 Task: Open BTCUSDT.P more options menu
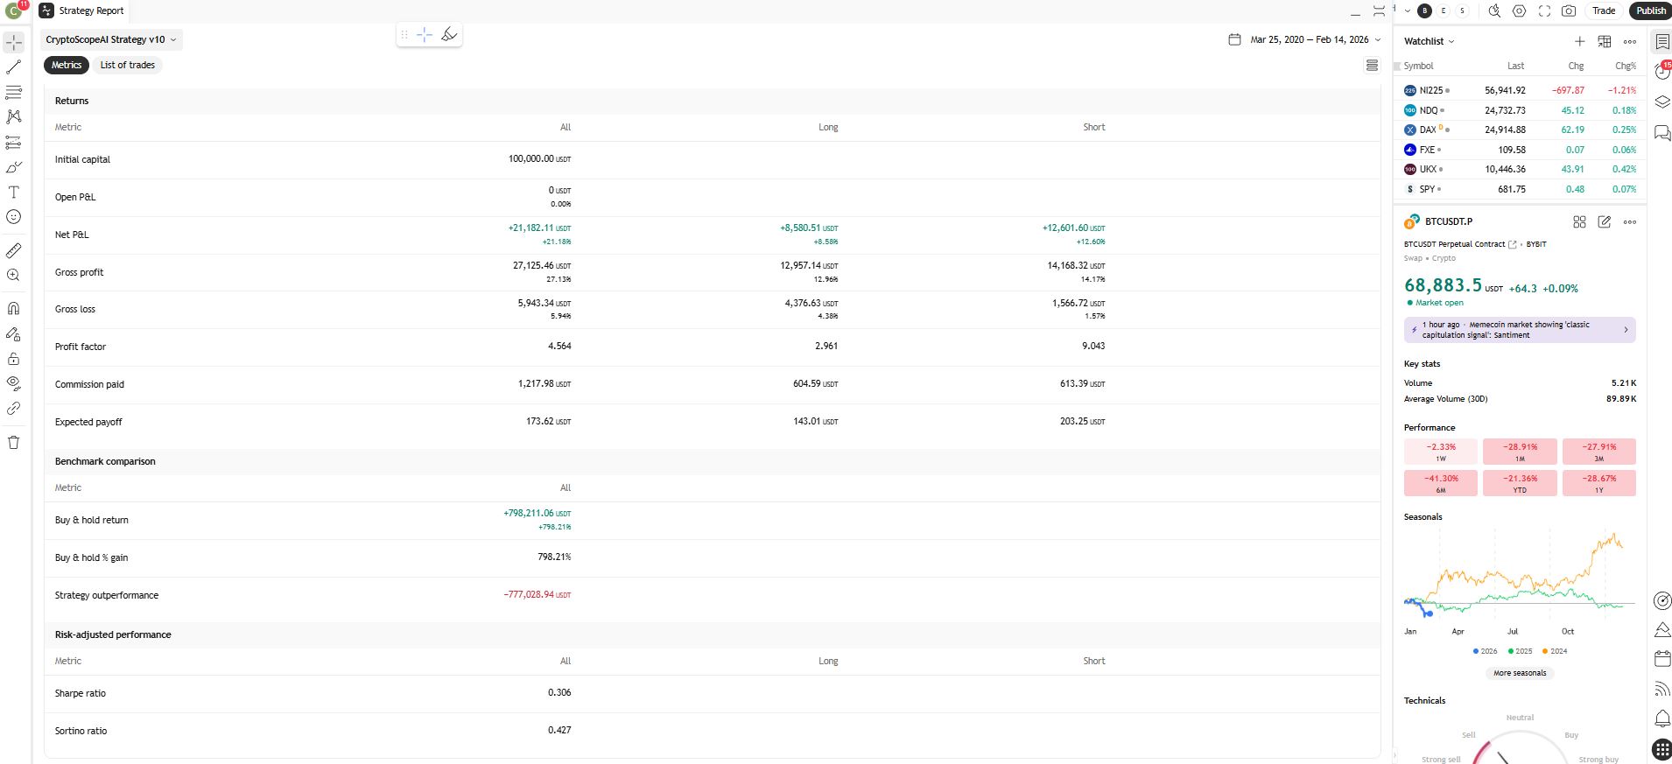[1630, 222]
